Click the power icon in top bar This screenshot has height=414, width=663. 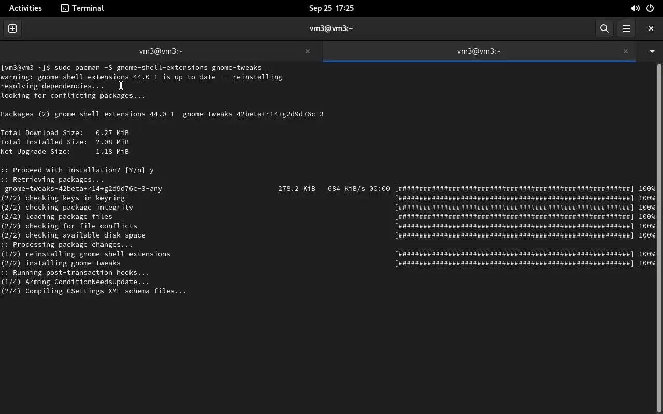tap(650, 8)
